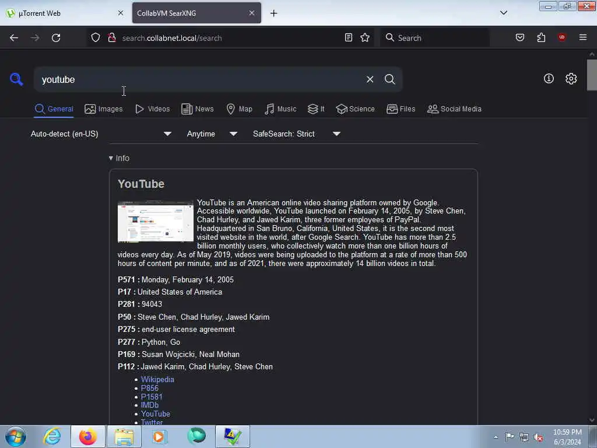Click the taskbar clock showing 10:59 PM
This screenshot has height=448, width=597.
click(x=567, y=437)
